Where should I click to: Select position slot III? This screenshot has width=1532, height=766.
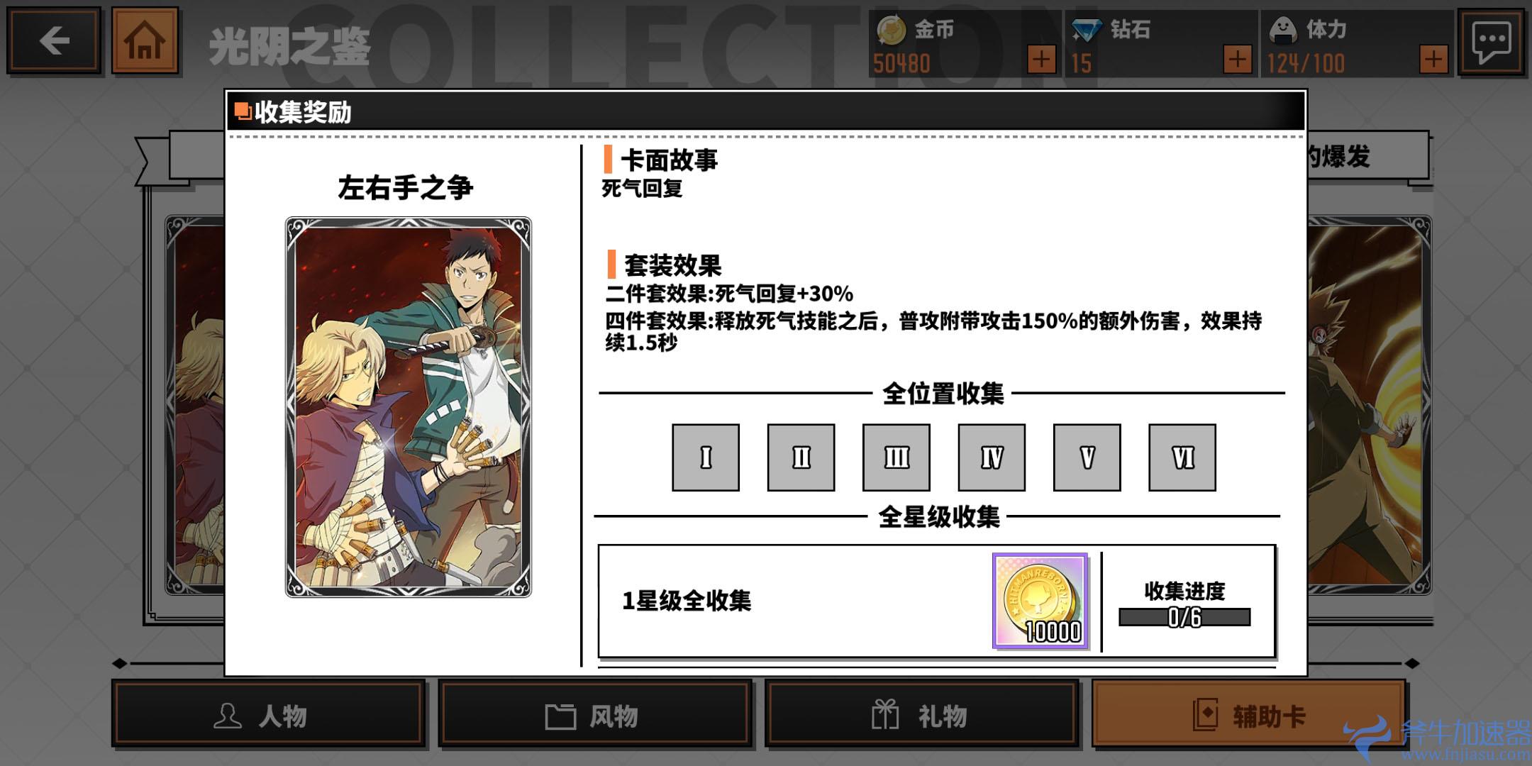(896, 457)
